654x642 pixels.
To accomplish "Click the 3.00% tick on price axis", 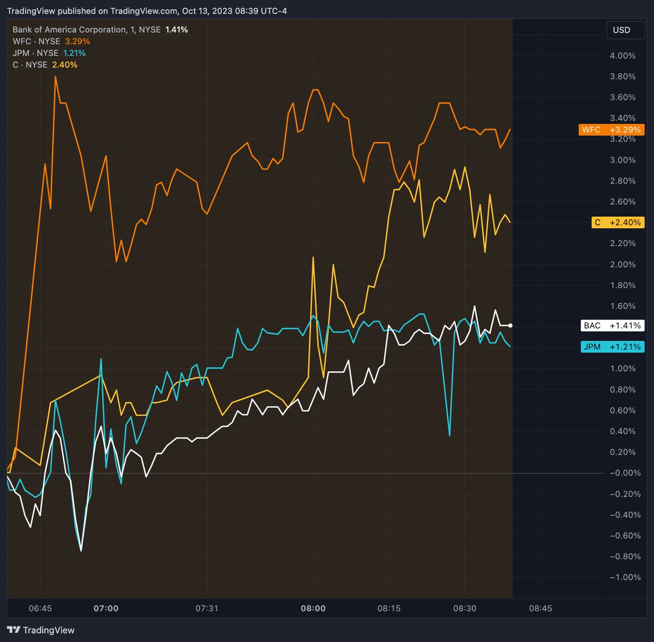I will pyautogui.click(x=622, y=160).
